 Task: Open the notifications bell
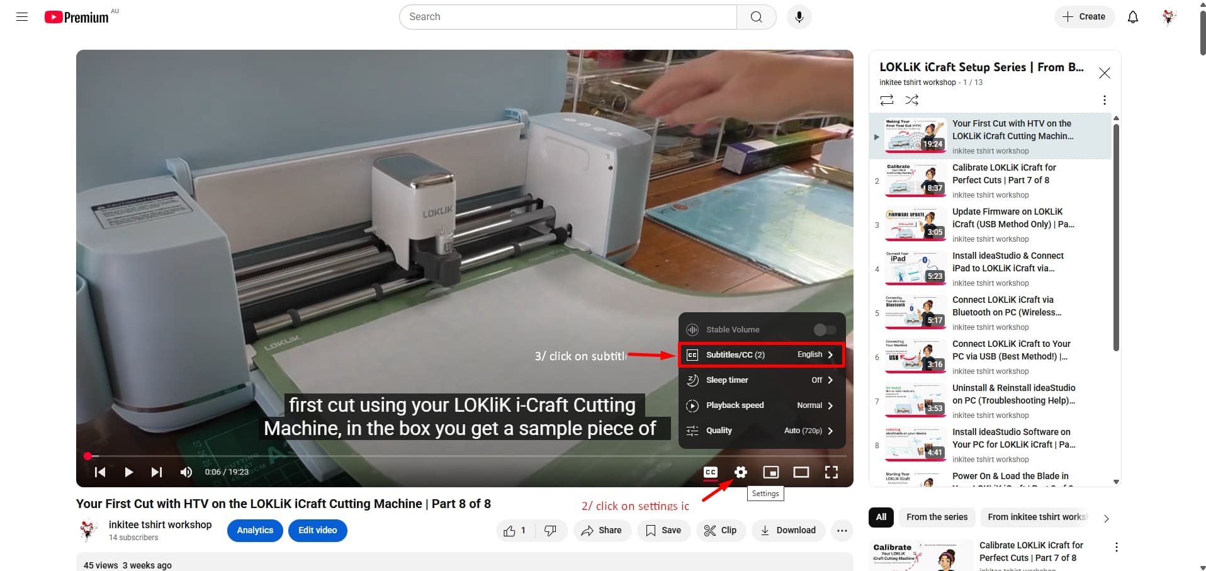[1133, 17]
